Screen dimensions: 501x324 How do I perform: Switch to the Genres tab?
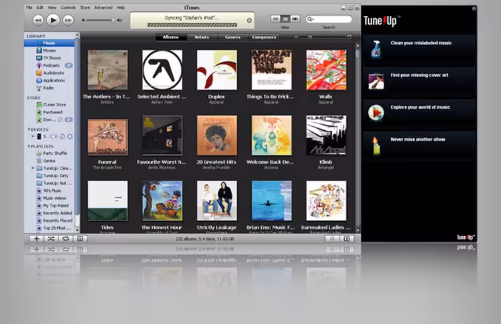point(233,37)
